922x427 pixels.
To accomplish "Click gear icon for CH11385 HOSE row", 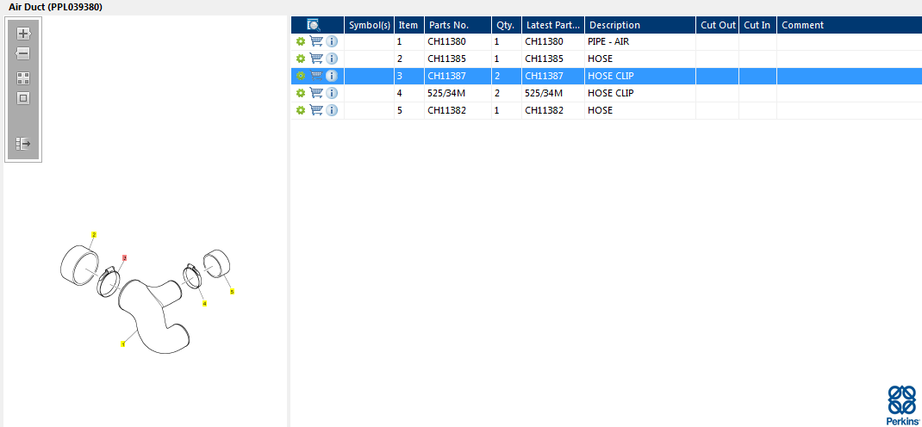I will tap(301, 59).
